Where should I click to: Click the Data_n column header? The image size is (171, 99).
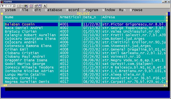(x=90, y=17)
